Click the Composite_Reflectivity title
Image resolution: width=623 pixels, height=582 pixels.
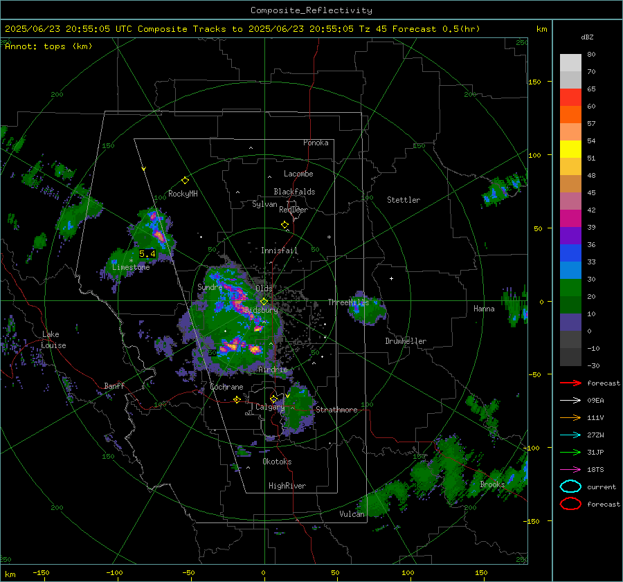point(311,10)
